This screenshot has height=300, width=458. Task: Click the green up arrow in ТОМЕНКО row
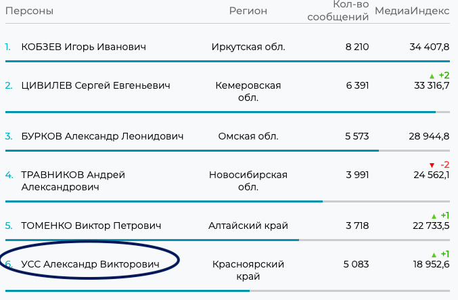click(x=434, y=217)
